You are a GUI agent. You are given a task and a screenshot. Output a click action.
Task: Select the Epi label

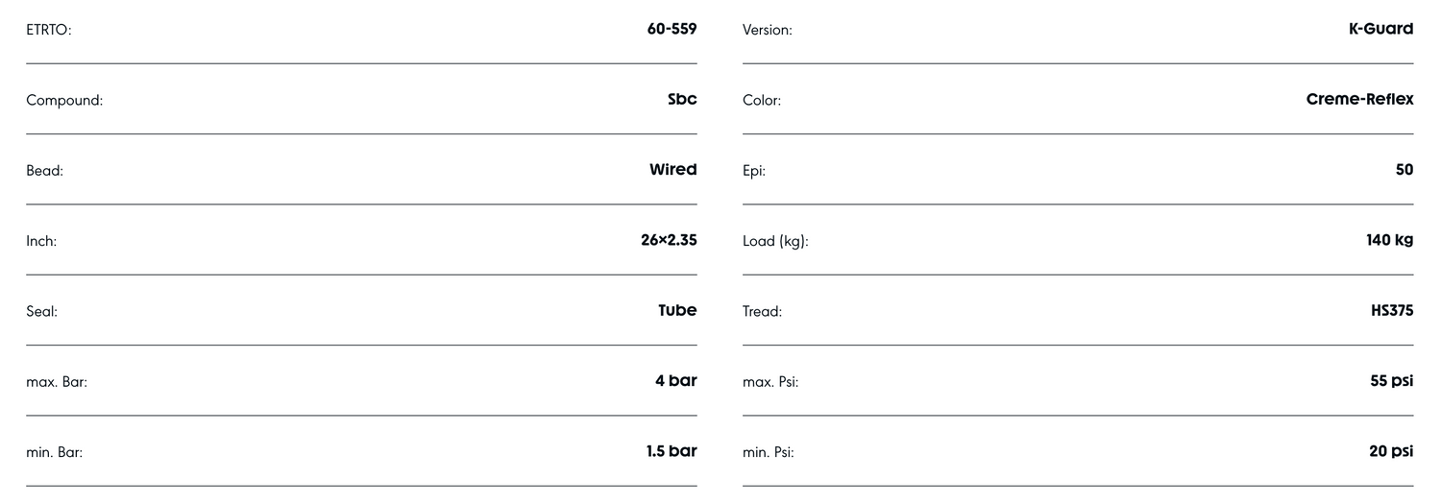(x=754, y=171)
